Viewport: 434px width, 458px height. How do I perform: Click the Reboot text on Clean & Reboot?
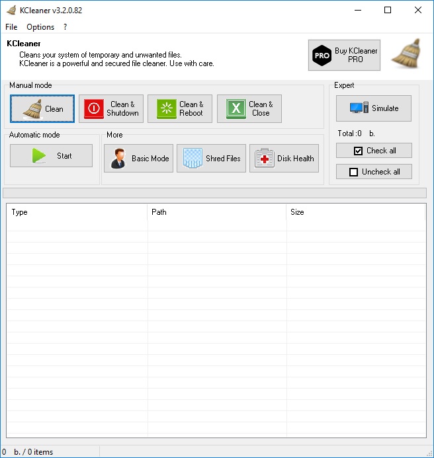[x=191, y=113]
